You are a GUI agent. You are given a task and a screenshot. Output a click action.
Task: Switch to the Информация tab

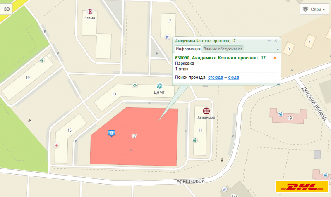point(187,49)
